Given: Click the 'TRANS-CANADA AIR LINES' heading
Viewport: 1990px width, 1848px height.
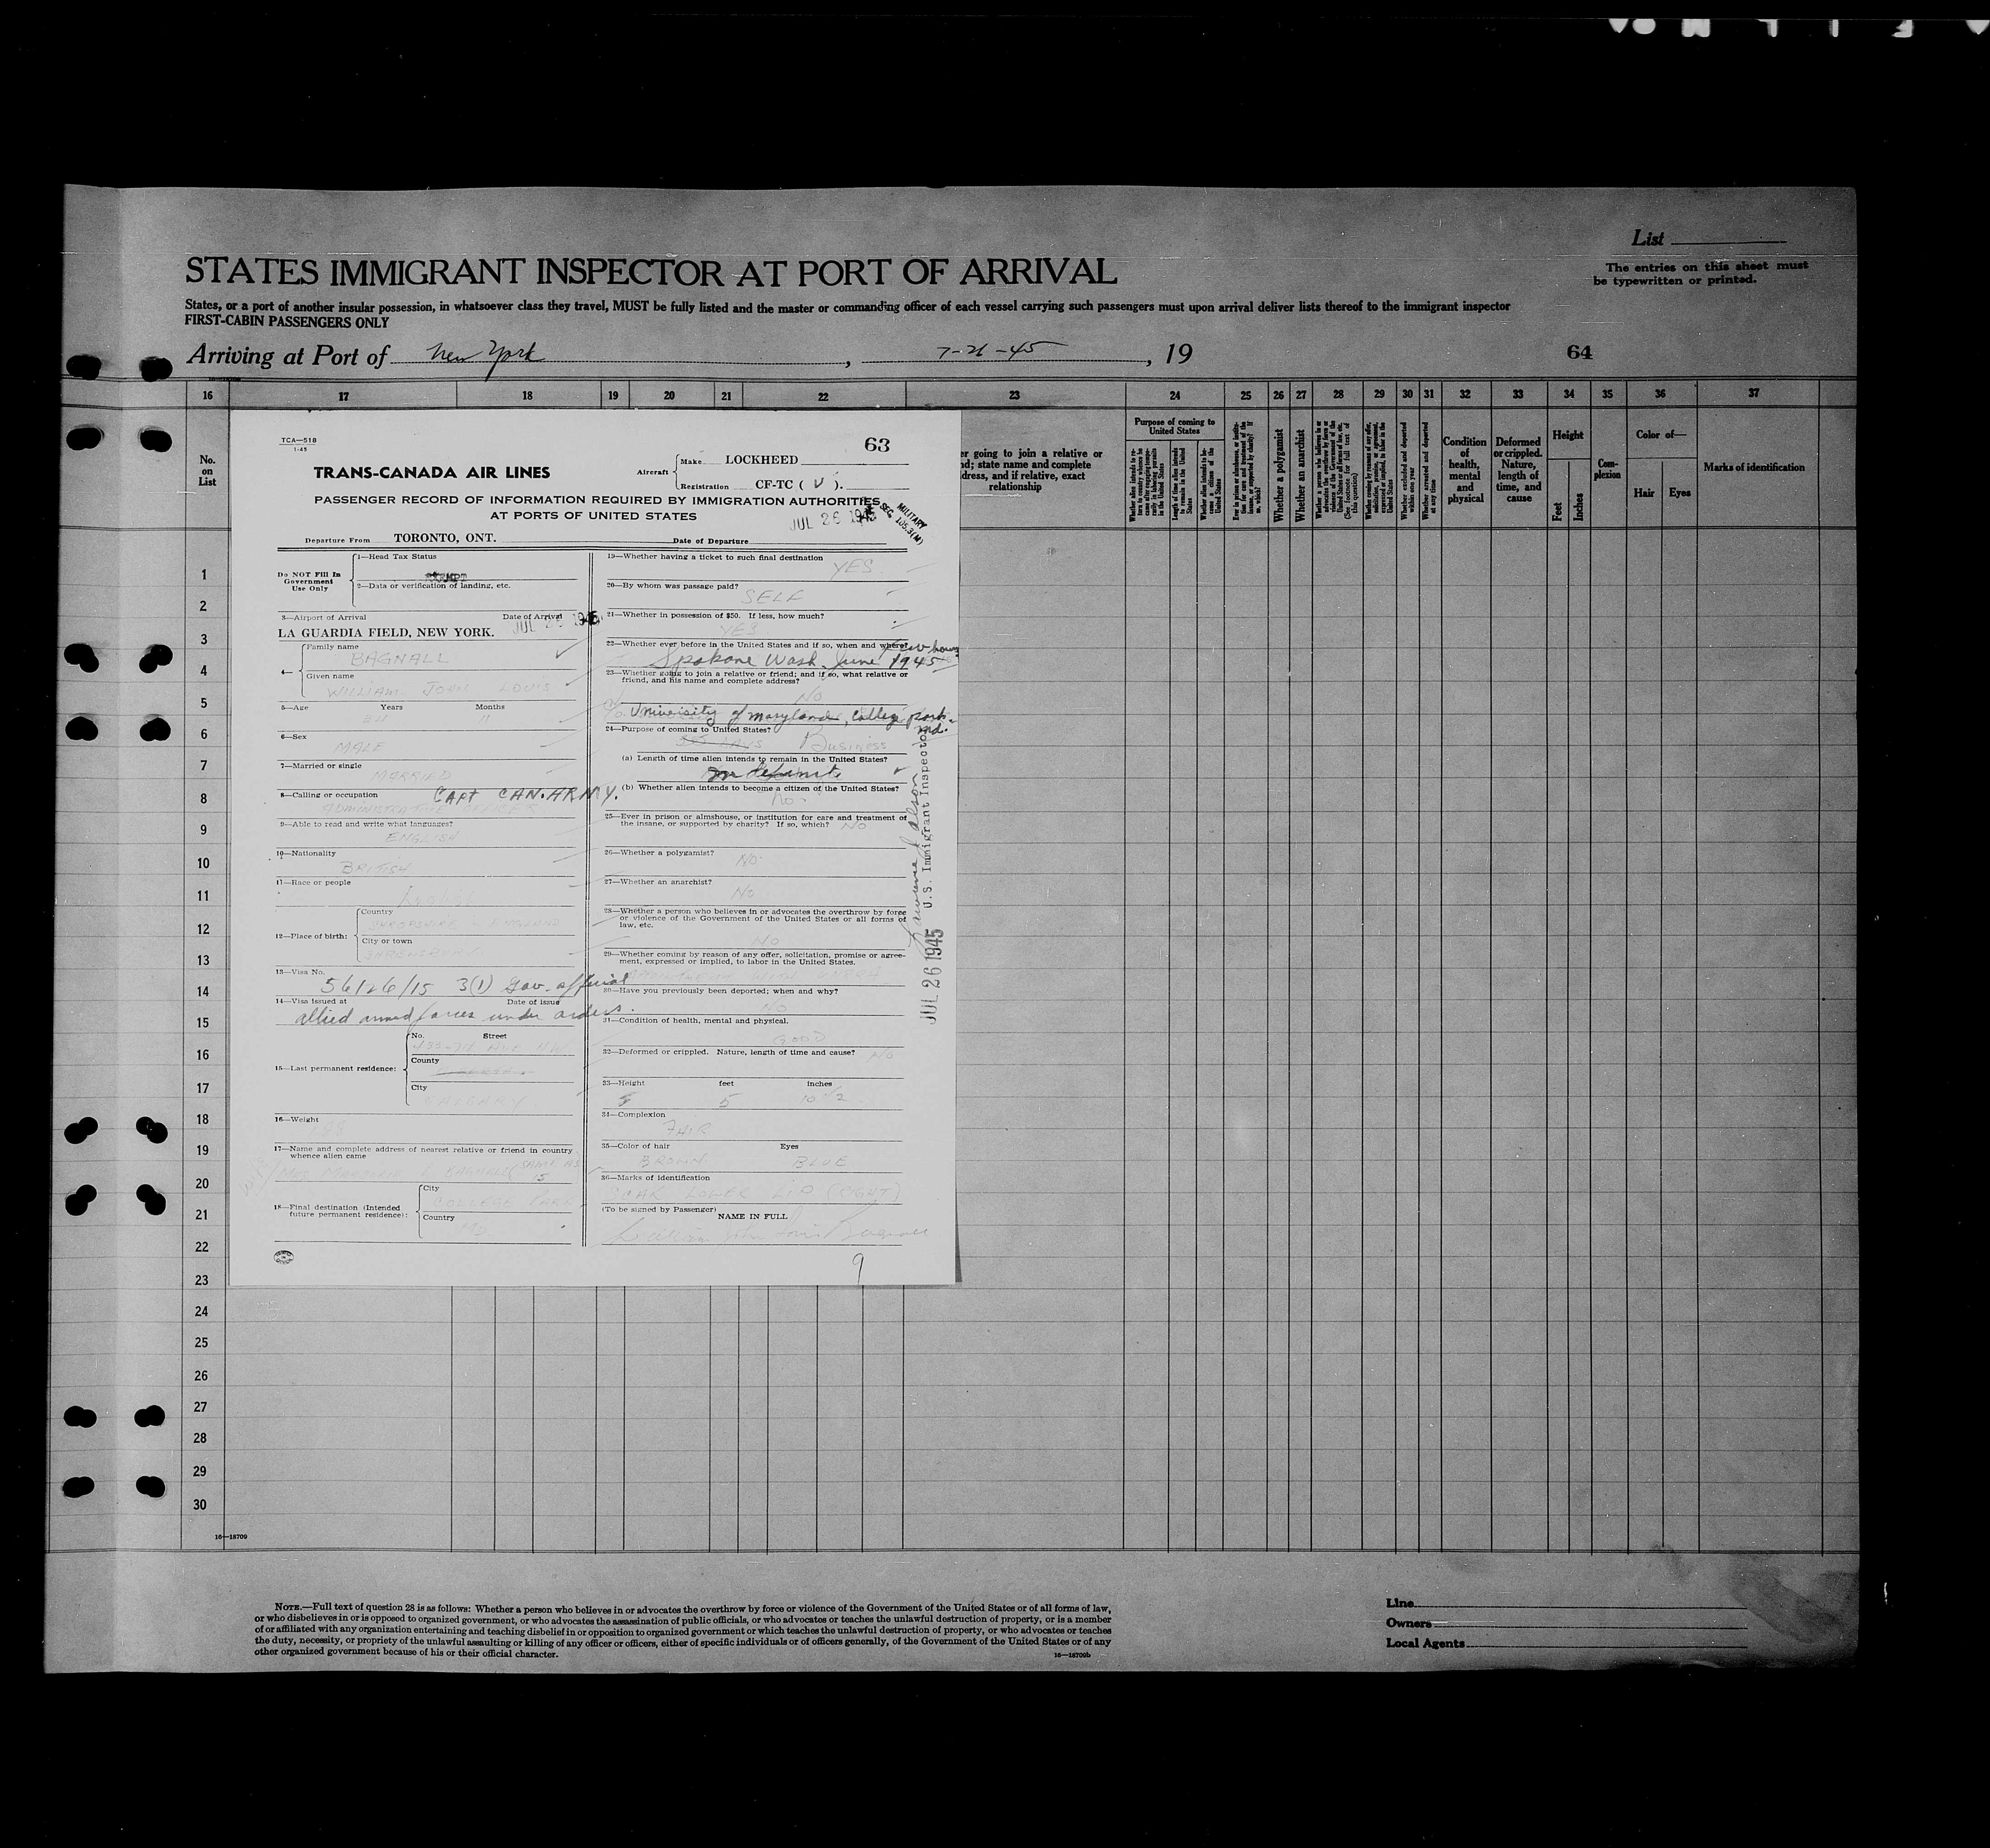Looking at the screenshot, I should pyautogui.click(x=431, y=473).
